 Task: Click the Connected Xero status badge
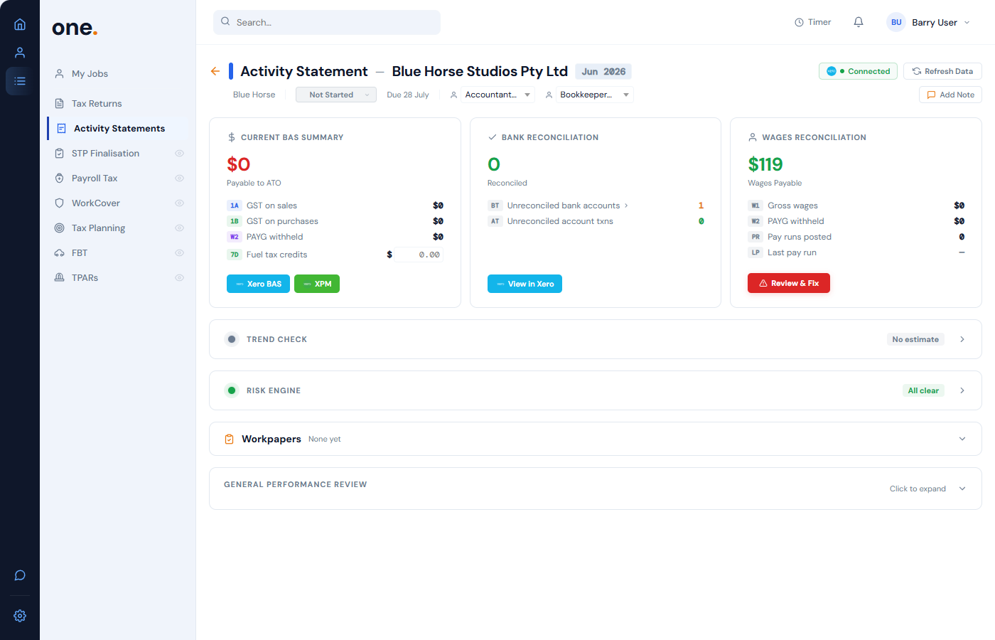(858, 71)
